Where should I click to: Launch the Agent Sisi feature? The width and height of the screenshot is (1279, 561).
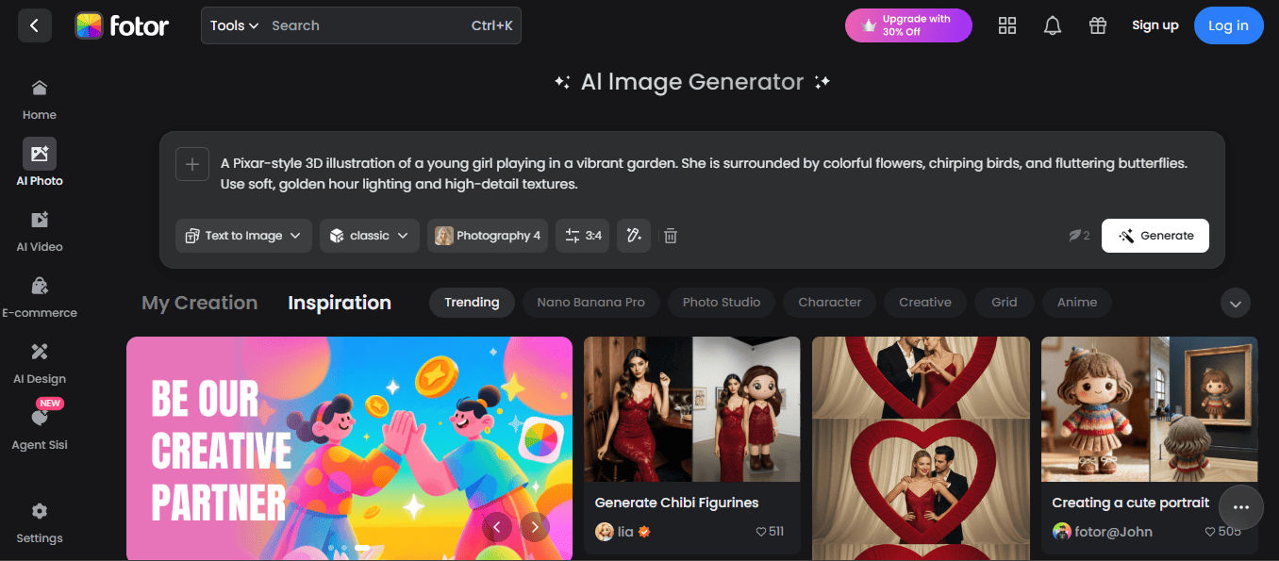point(39,419)
